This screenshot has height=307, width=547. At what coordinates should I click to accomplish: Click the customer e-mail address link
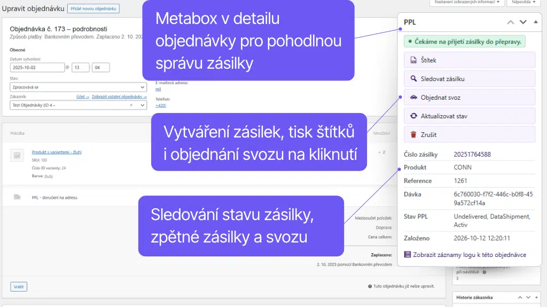point(158,89)
